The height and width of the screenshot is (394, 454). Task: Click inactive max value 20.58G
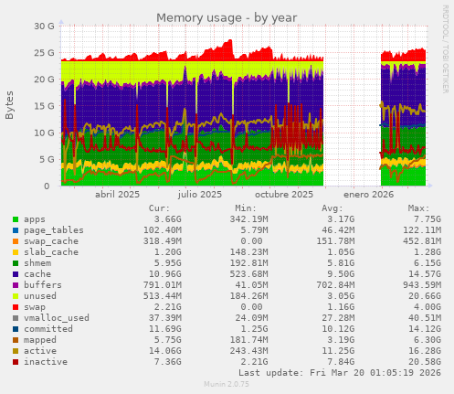[425, 362]
